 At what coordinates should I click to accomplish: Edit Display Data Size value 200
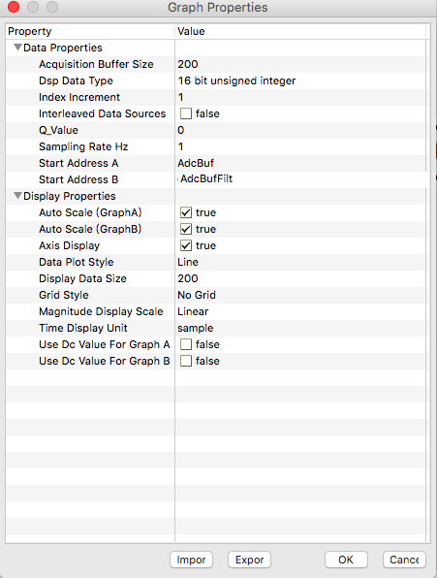[x=300, y=278]
